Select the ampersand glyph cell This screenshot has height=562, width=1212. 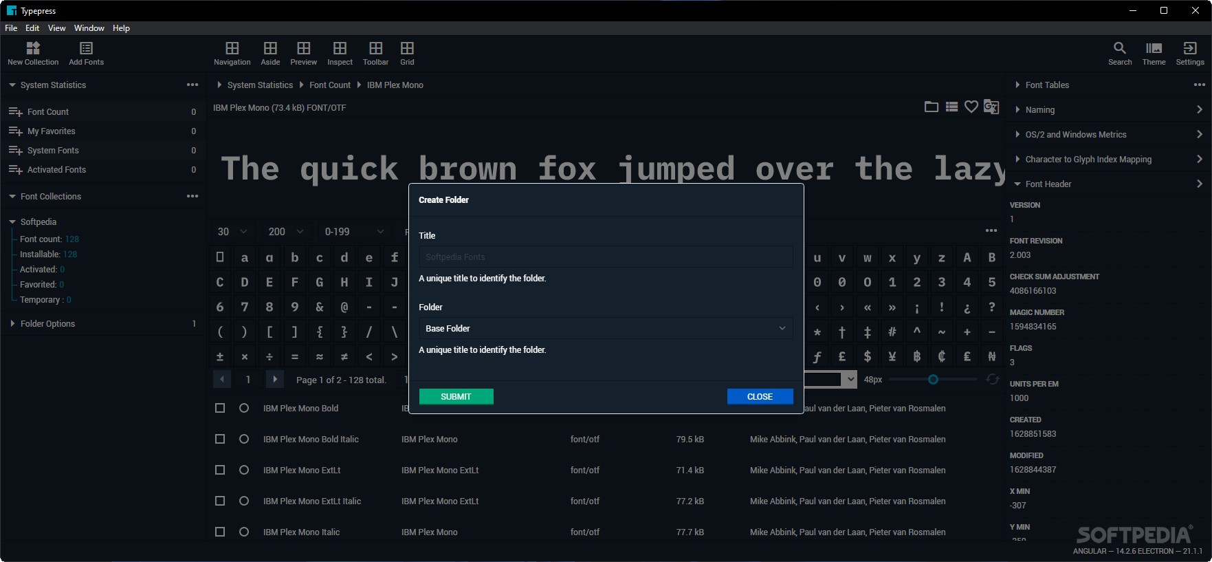tap(320, 307)
